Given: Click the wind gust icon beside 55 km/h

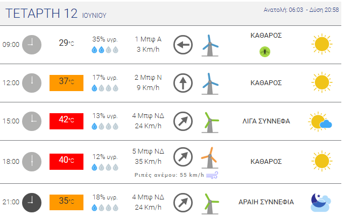Looking at the screenshot, I should [212, 175].
